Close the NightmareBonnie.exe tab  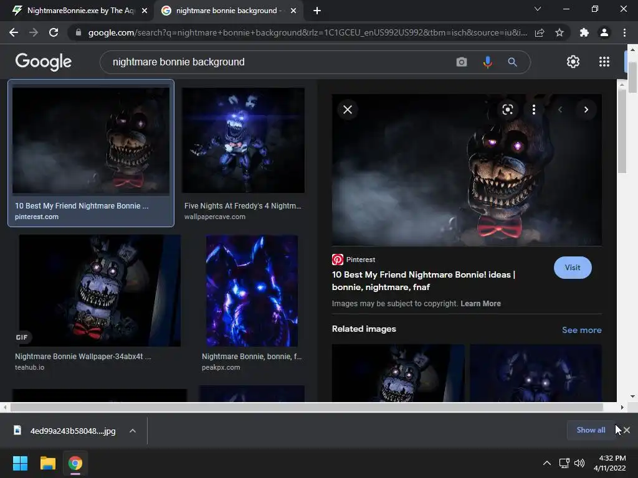coord(145,11)
